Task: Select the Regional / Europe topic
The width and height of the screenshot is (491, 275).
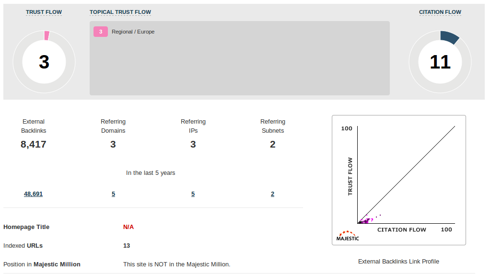Action: [133, 32]
